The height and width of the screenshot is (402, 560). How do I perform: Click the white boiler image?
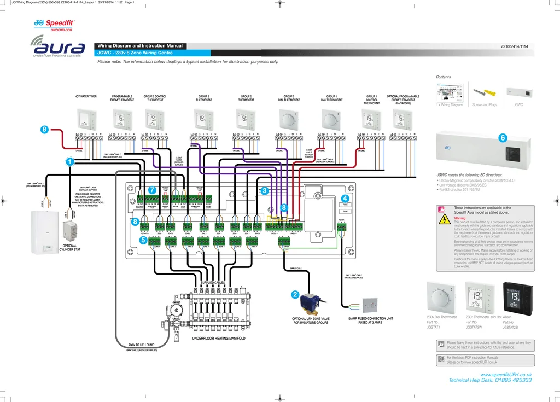click(x=45, y=232)
